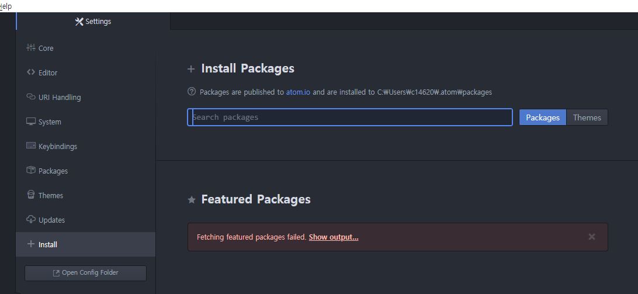This screenshot has height=294, width=638.
Task: Switch search to Themes
Action: pyautogui.click(x=587, y=117)
